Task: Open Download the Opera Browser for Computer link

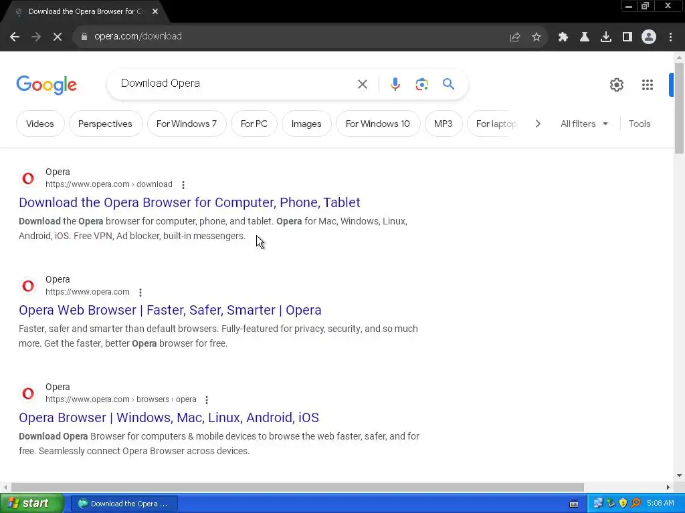Action: 189,202
